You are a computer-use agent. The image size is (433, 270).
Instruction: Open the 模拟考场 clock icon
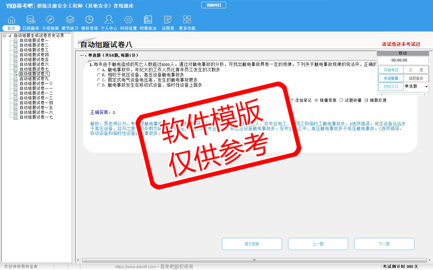click(89, 20)
